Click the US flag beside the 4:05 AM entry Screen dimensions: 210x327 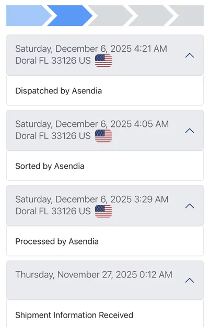103,136
